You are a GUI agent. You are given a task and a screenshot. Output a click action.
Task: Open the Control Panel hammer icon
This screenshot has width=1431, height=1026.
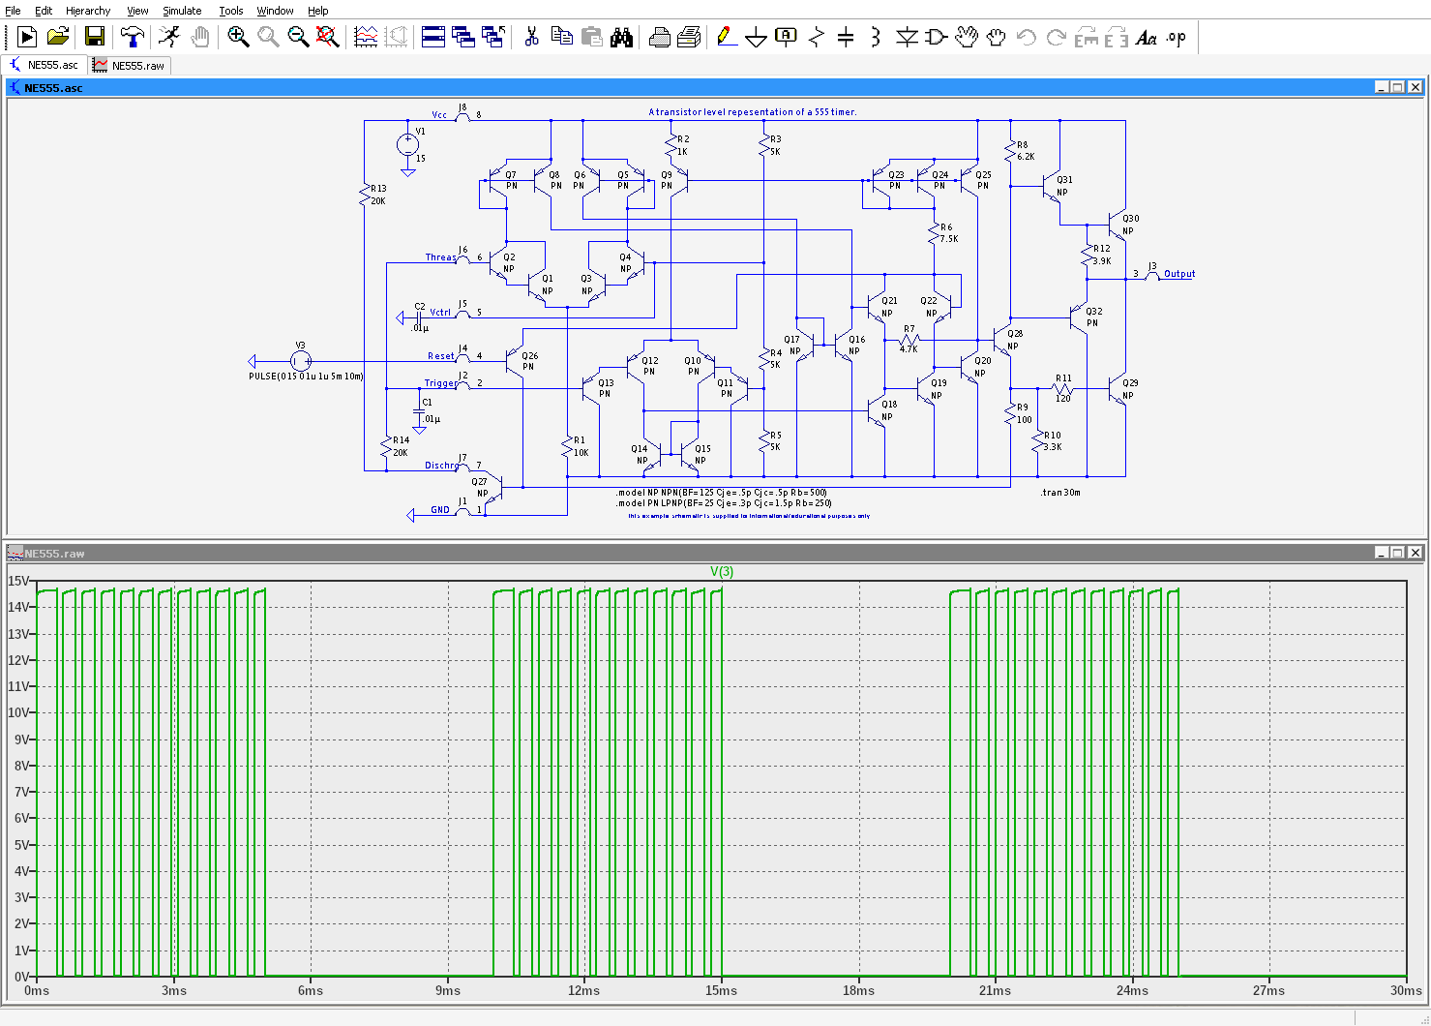(132, 37)
